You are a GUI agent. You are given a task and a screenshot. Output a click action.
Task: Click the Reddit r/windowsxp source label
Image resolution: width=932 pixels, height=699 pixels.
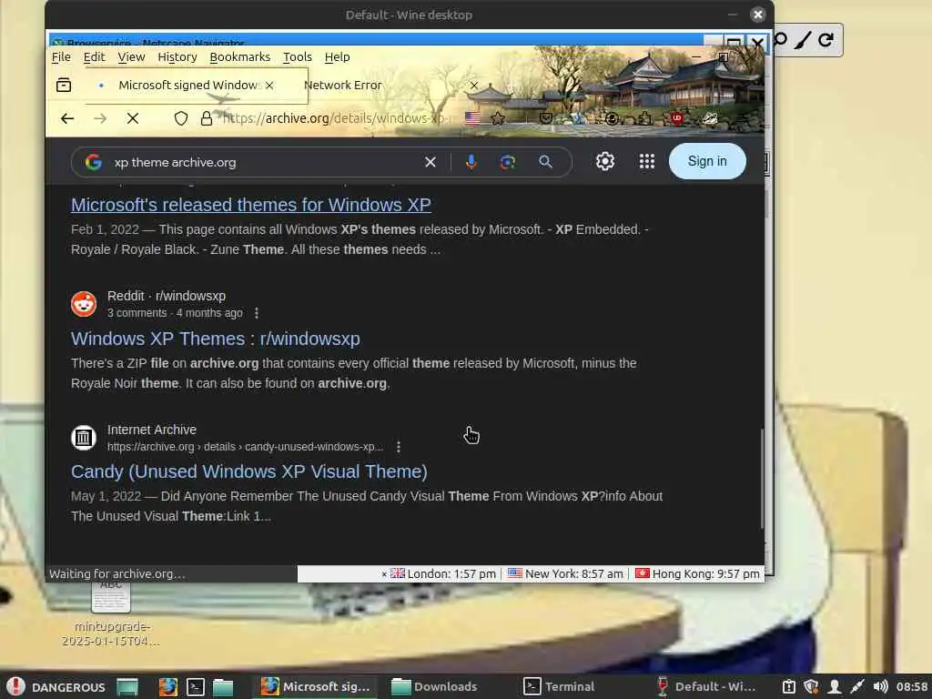[x=167, y=296]
